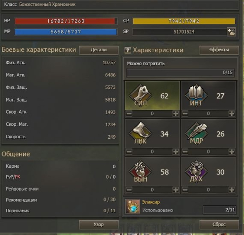Click the Узор button
Viewport: 244px width, 235px height.
point(99,225)
